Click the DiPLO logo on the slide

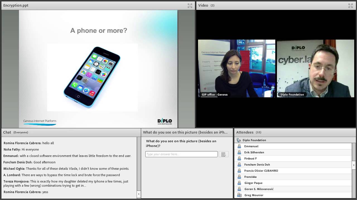(x=165, y=121)
